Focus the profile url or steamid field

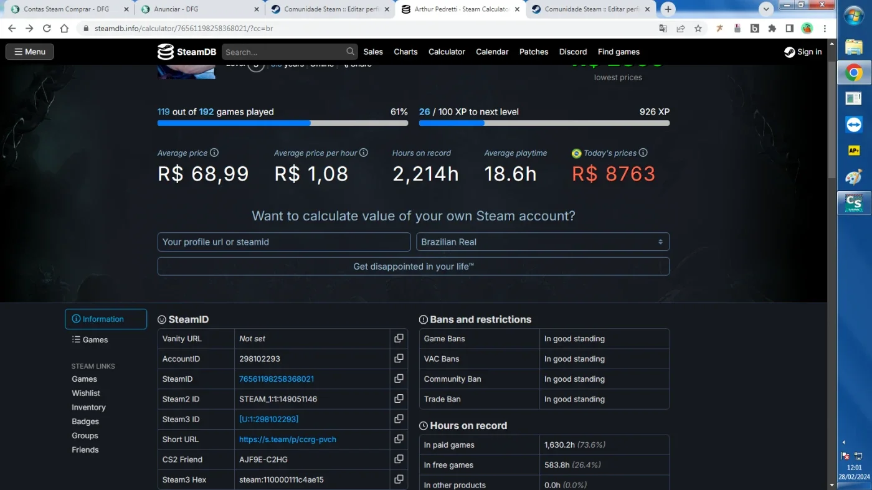point(284,242)
